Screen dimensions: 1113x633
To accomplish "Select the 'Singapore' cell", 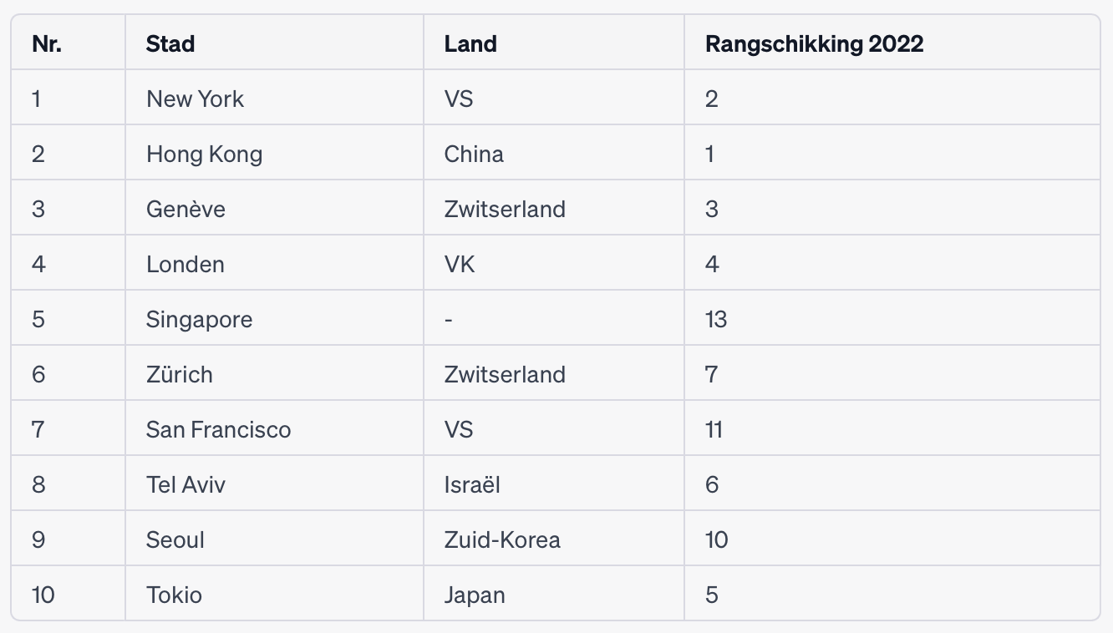I will pyautogui.click(x=199, y=319).
